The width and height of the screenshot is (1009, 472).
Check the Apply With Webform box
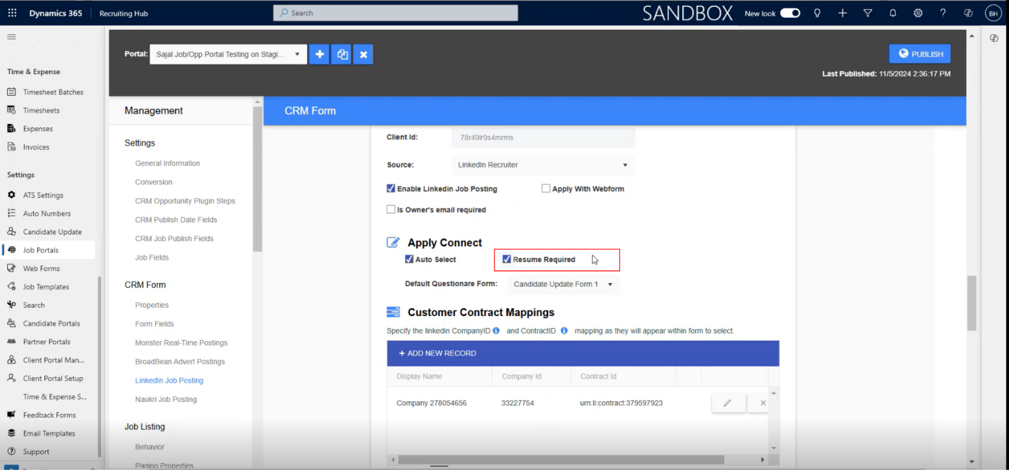546,188
